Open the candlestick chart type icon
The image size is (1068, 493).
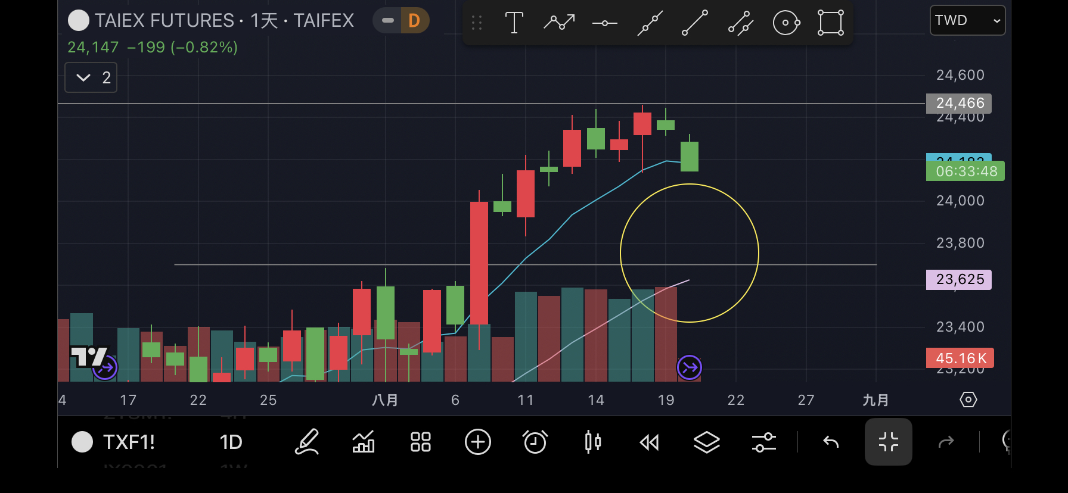(x=592, y=442)
